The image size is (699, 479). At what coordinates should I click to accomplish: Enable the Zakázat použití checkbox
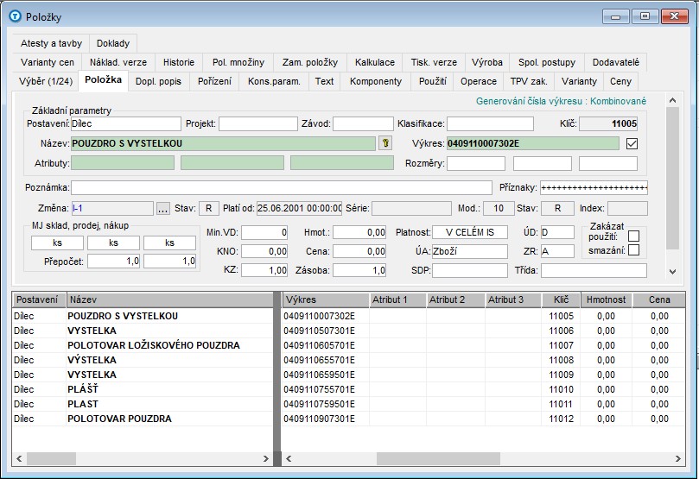(x=633, y=236)
